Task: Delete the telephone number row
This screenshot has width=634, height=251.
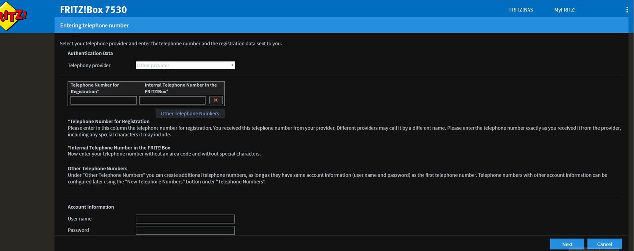Action: (216, 100)
